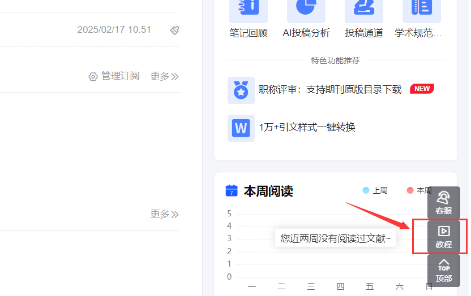Expand 更多 next to 管理订阅
Image resolution: width=471 pixels, height=296 pixels.
point(164,76)
